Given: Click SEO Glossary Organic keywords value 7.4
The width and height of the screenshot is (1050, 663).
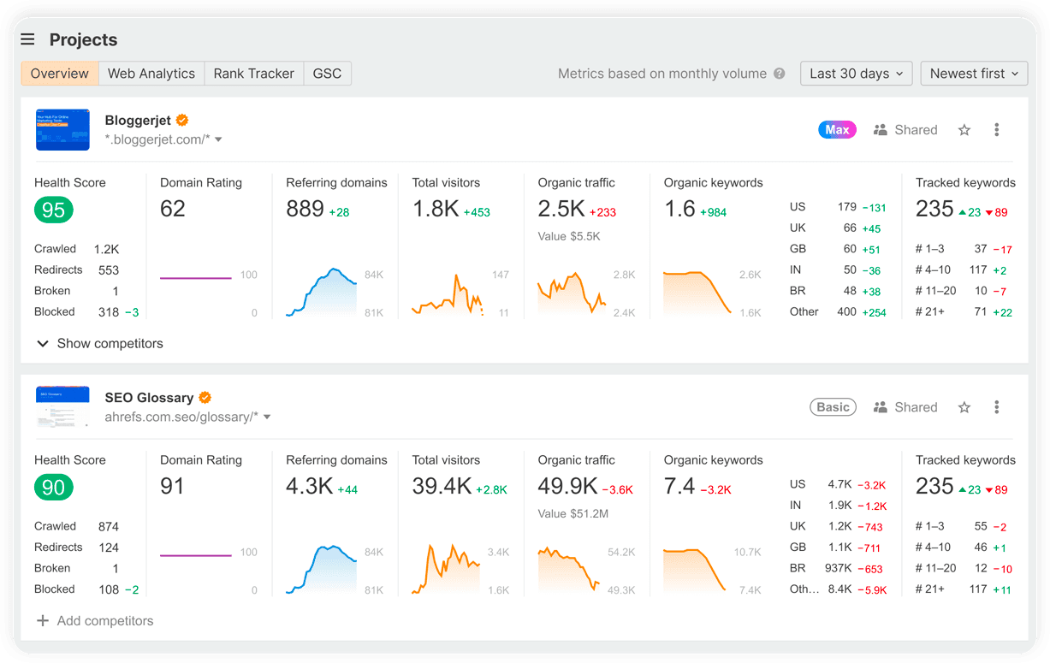Looking at the screenshot, I should point(680,486).
